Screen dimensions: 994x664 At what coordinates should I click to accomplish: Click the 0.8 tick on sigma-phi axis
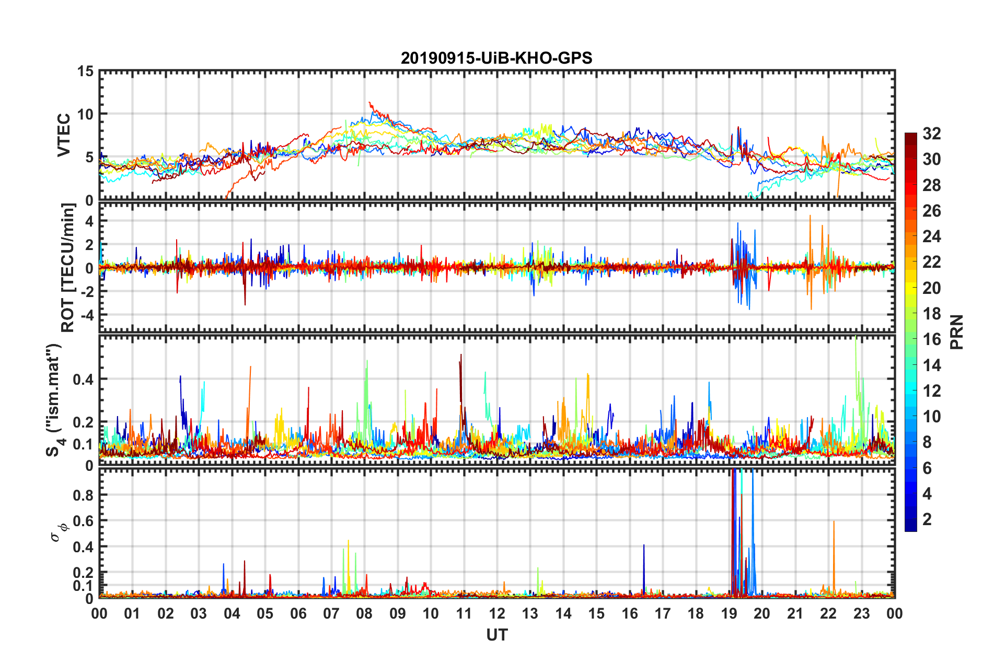point(83,495)
